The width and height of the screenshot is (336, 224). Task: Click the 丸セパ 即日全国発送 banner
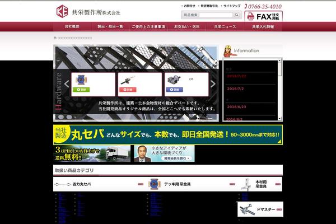click(168, 135)
